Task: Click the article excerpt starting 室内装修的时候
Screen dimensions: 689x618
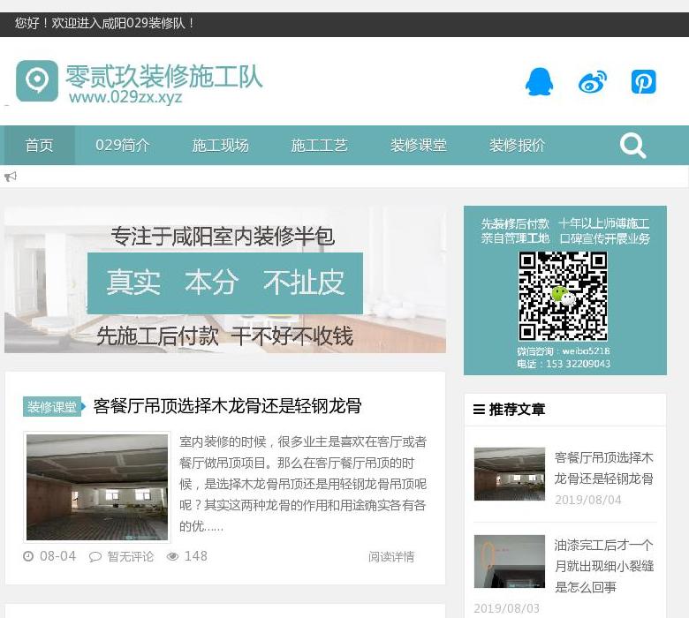Action: (x=303, y=484)
